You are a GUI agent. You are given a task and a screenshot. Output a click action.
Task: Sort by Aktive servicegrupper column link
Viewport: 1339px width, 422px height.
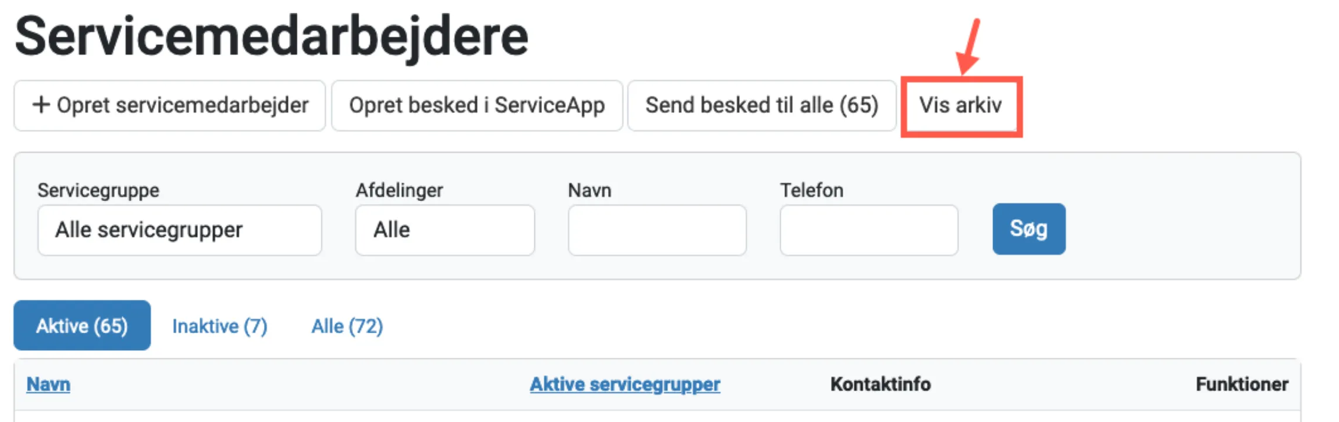coord(624,384)
